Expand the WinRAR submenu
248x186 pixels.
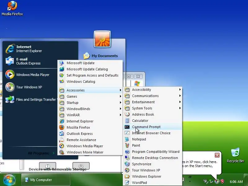(90, 115)
